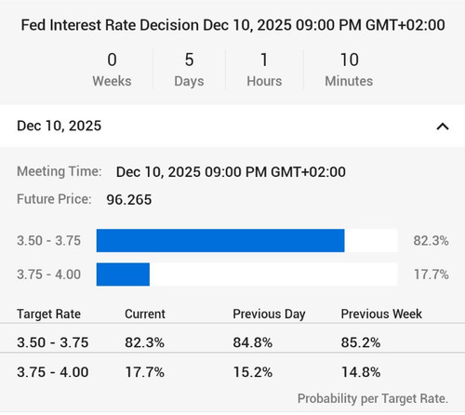Click the 17.7% bar percentage label
This screenshot has width=465, height=415.
tap(432, 274)
